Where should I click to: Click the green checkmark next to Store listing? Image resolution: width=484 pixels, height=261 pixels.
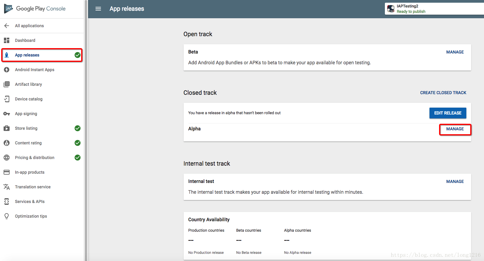point(78,128)
